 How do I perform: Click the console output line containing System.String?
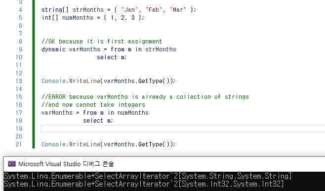(148, 176)
